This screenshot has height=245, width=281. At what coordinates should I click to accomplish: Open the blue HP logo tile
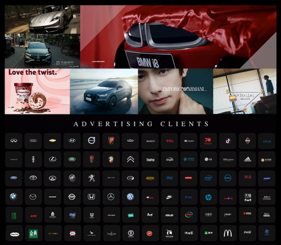[208, 197]
